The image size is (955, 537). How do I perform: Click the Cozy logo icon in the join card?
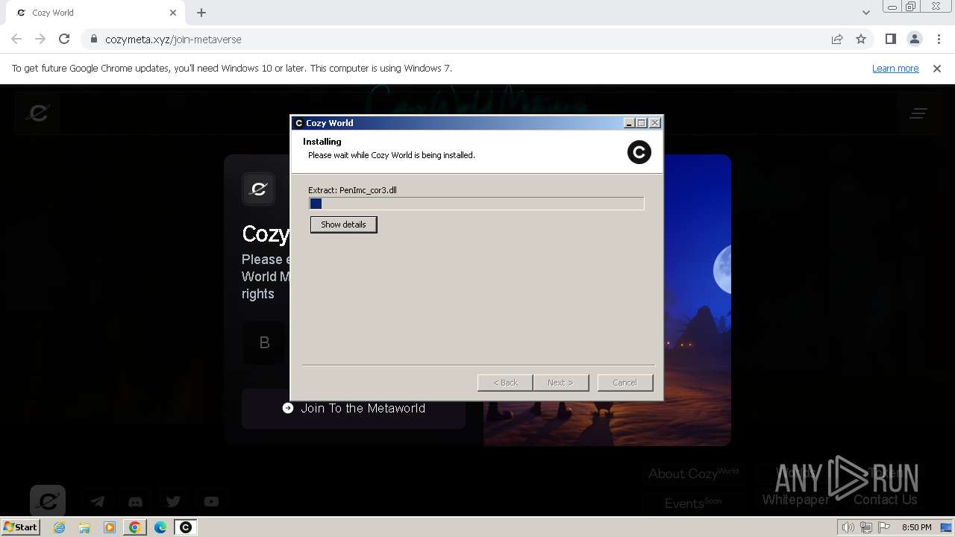258,189
